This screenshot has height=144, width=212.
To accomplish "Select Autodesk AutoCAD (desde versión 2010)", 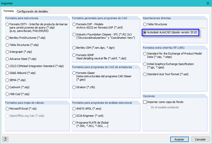I will click(x=145, y=32).
